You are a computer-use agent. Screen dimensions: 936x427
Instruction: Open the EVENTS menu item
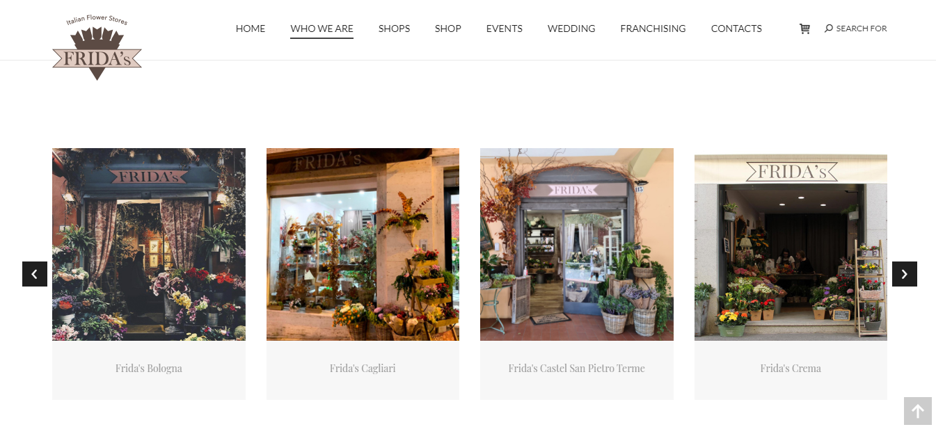coord(505,29)
